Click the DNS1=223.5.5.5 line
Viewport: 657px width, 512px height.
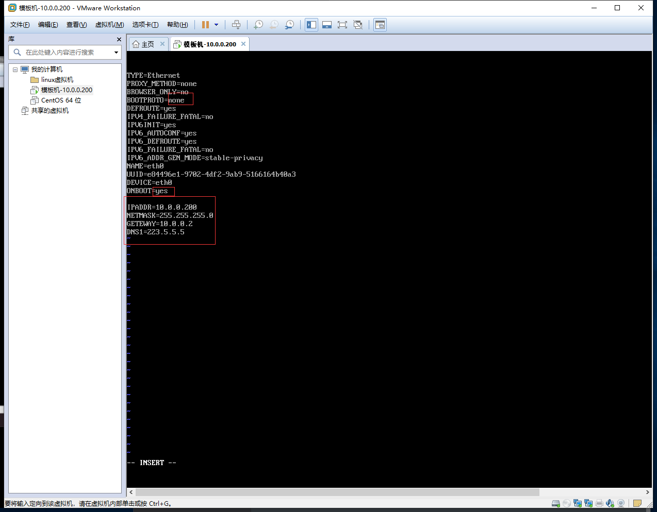tap(156, 232)
